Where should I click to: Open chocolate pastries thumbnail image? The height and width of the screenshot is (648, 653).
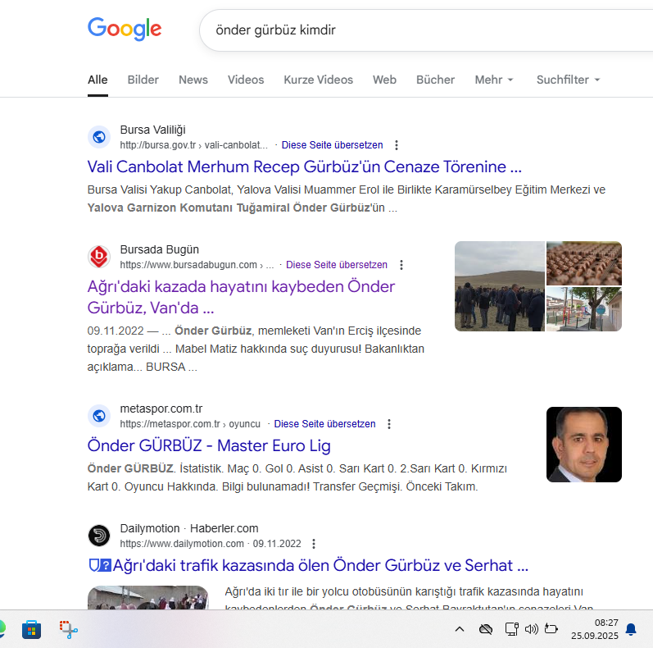584,263
